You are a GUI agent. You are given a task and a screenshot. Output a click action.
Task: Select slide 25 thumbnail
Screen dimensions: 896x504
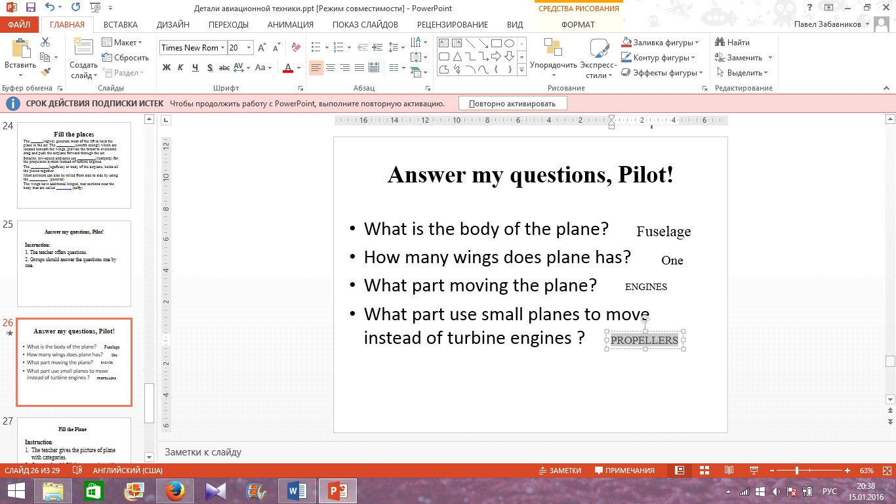[74, 264]
